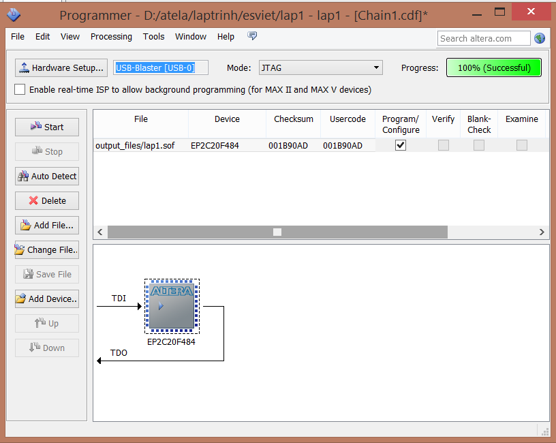The height and width of the screenshot is (443, 556).
Task: Click the EP2C20F484 label under the chip
Action: [x=171, y=342]
